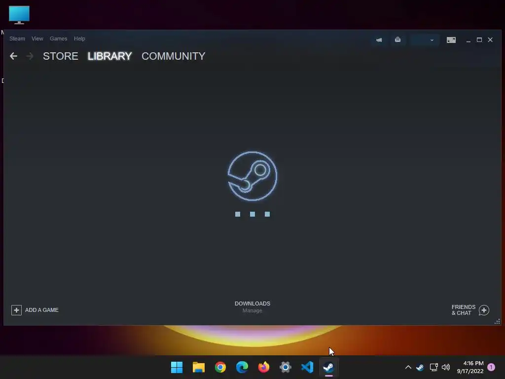The height and width of the screenshot is (379, 505).
Task: Open network status tray icon
Action: 434,367
